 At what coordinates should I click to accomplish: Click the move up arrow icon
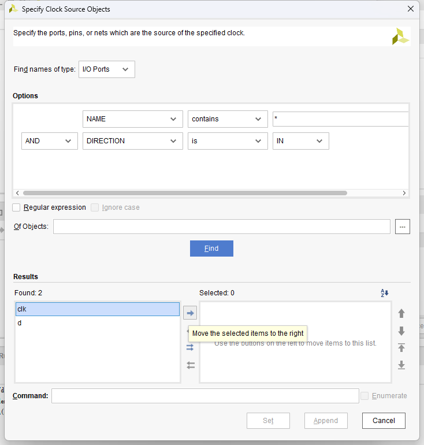401,313
